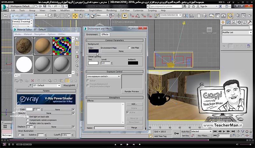Image resolution: width=255 pixels, height=148 pixels.
Task: Pick material with the eyedropper icon
Action: pyautogui.click(x=29, y=85)
